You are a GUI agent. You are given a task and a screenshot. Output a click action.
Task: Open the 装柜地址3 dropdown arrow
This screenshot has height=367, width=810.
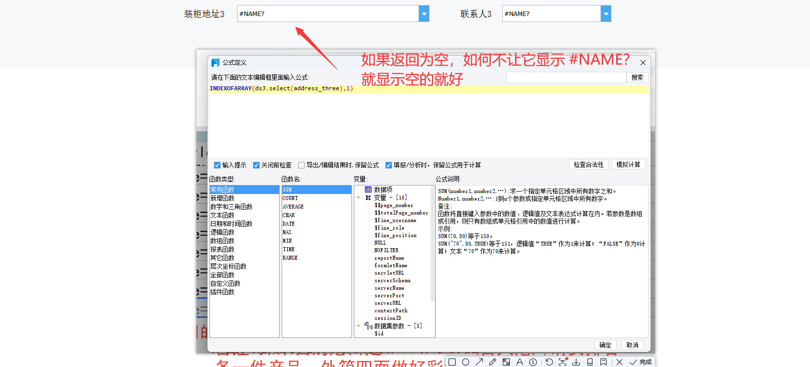click(x=424, y=14)
